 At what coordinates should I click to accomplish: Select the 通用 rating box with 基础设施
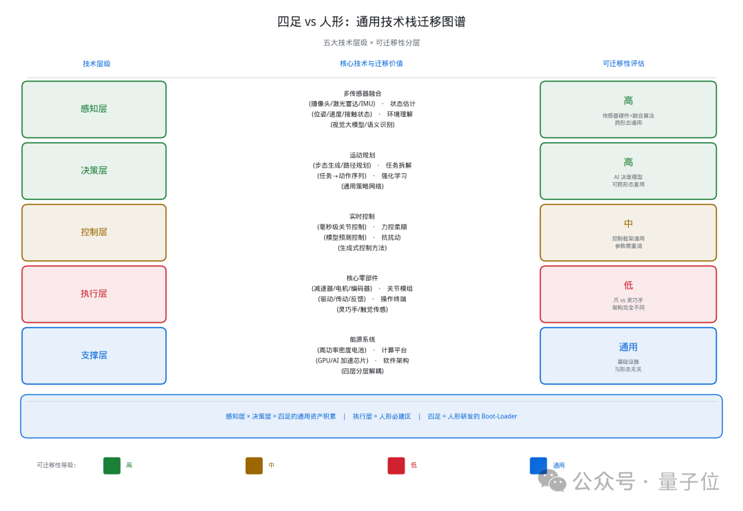(x=628, y=355)
